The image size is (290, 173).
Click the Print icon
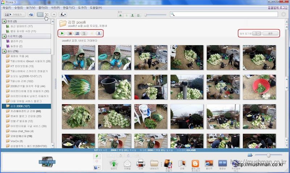(x=141, y=164)
